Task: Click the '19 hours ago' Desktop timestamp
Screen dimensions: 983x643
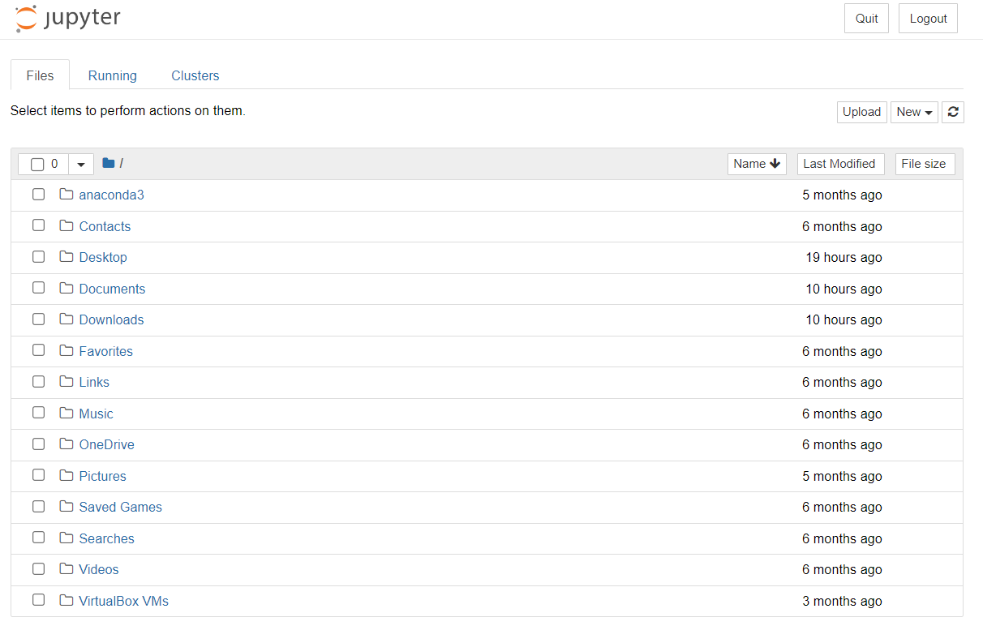Action: (843, 257)
